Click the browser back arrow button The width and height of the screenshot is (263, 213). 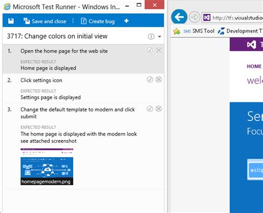click(x=179, y=17)
